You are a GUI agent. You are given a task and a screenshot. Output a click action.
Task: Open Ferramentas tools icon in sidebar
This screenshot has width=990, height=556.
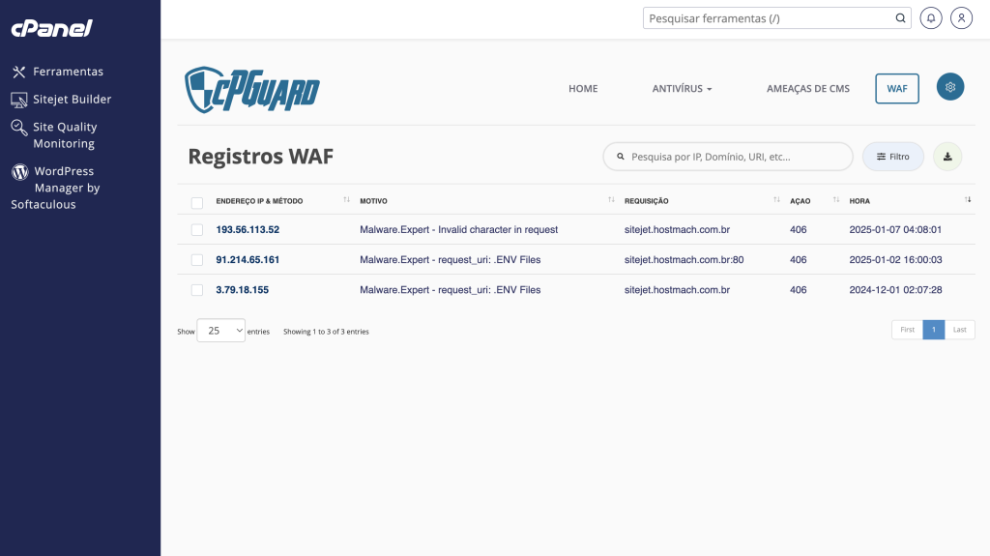(x=19, y=72)
